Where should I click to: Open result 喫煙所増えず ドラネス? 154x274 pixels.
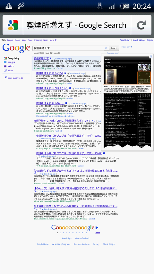click(x=52, y=89)
